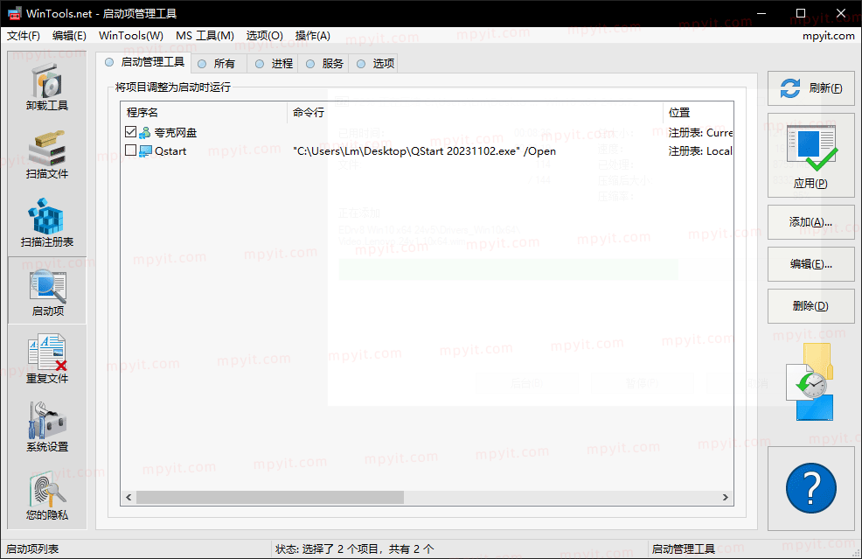The height and width of the screenshot is (559, 862).
Task: Switch to the 进程 tab
Action: click(x=274, y=64)
